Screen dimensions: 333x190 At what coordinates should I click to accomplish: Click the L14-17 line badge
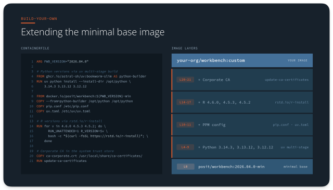pos(185,103)
